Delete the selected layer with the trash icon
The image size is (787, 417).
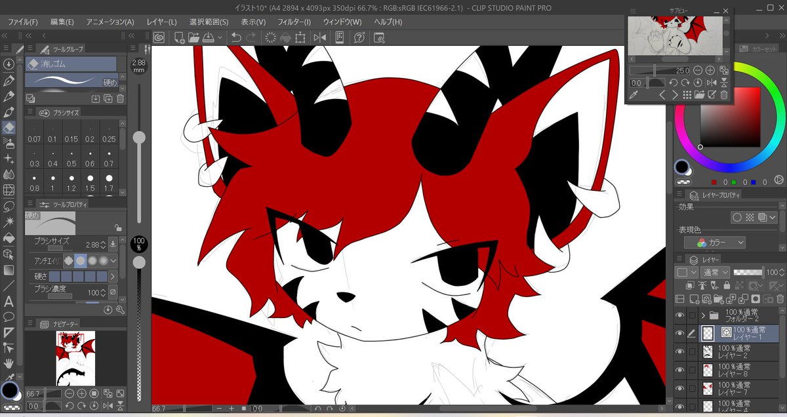click(780, 298)
